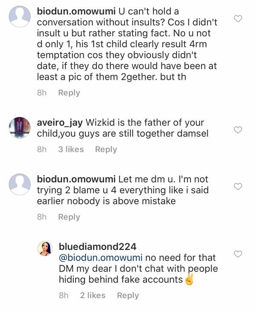Open bluediamond224's profile picture
The height and width of the screenshot is (312, 256).
pyautogui.click(x=45, y=249)
